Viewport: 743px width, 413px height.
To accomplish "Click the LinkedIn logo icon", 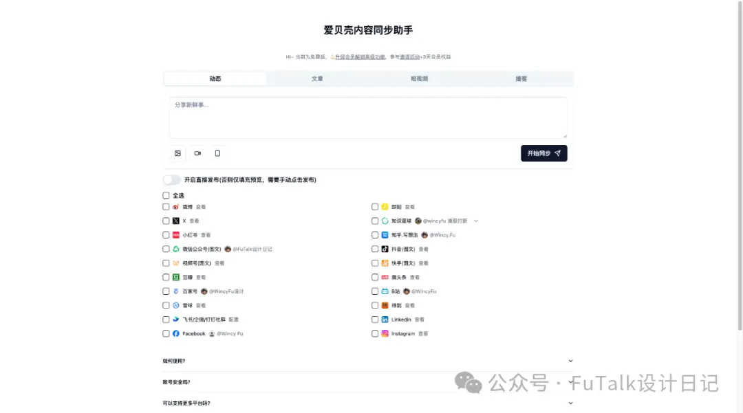I will click(x=385, y=320).
